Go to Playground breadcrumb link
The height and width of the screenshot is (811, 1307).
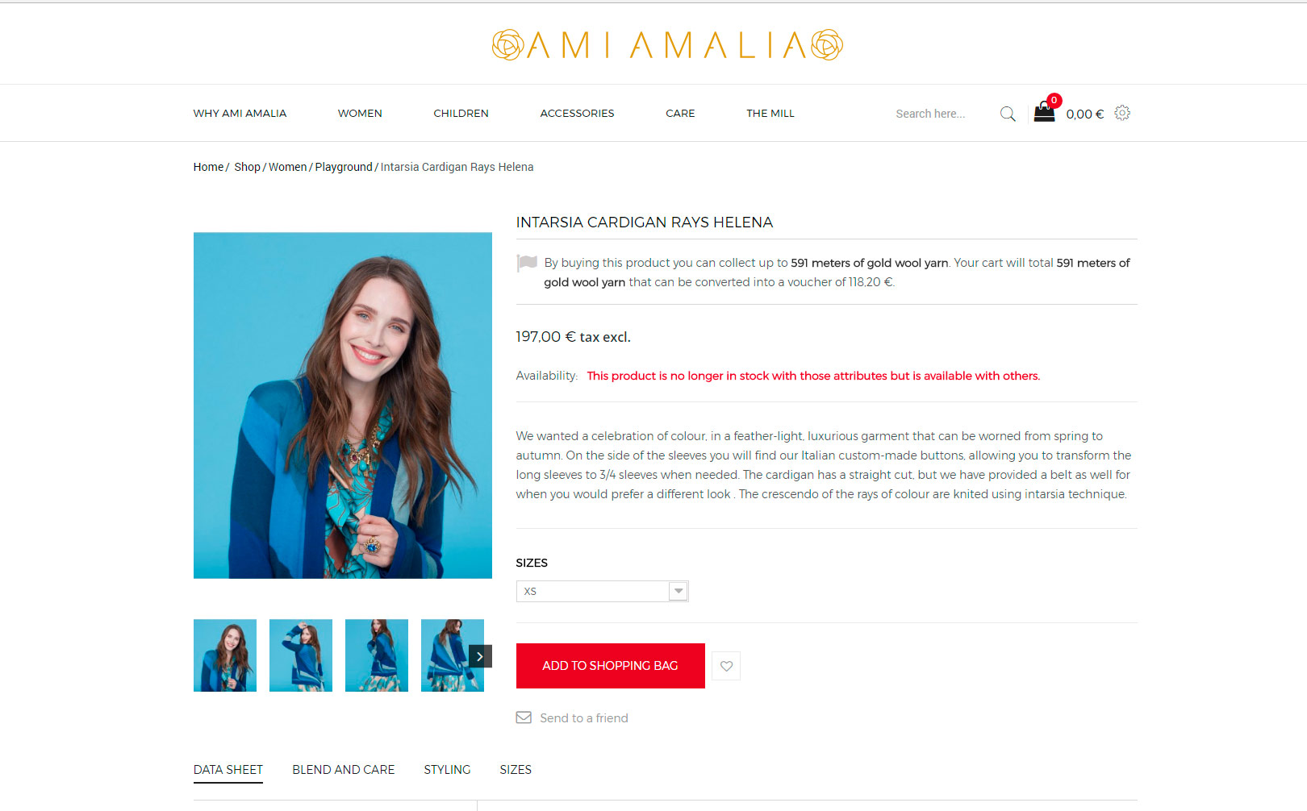(x=344, y=167)
